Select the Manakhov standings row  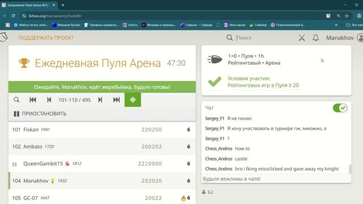tap(102, 181)
